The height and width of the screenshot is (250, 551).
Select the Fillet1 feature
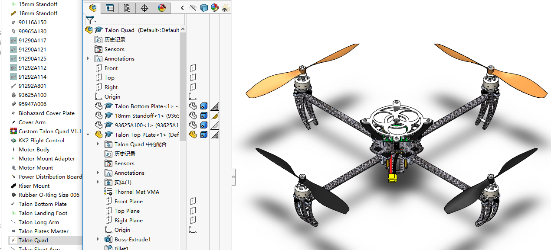click(121, 248)
